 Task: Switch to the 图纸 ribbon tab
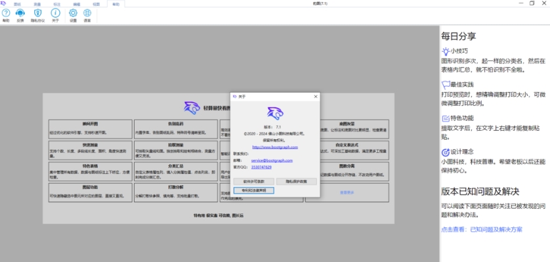(17, 4)
